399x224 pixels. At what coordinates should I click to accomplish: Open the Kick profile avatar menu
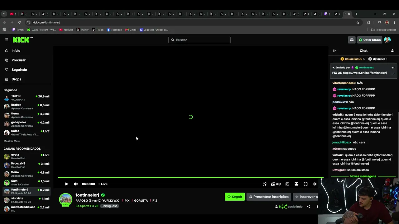[387, 40]
